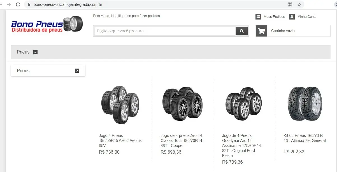This screenshot has width=337, height=172.
Task: Open Jogo 4 Pneus 195/55R15 Aeolus product
Action: click(120, 140)
